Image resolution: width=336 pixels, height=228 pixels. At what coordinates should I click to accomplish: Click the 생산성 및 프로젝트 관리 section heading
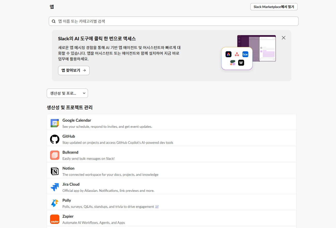pyautogui.click(x=70, y=107)
